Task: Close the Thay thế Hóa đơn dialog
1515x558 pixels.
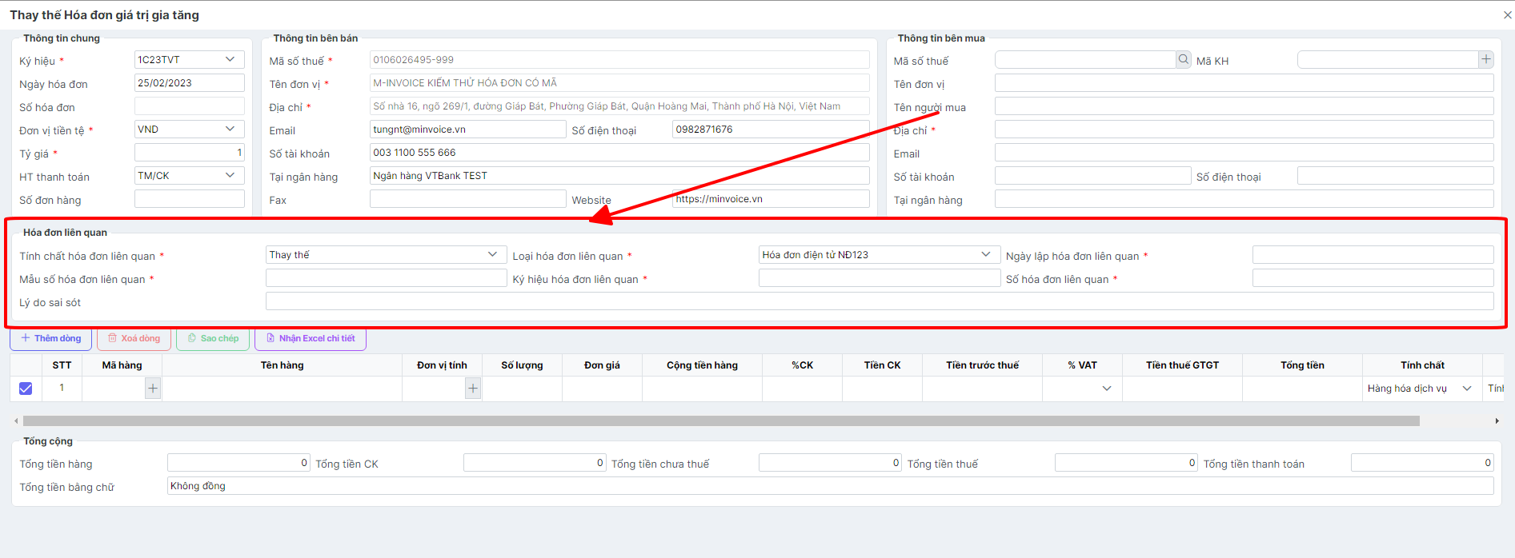Action: click(x=1507, y=15)
